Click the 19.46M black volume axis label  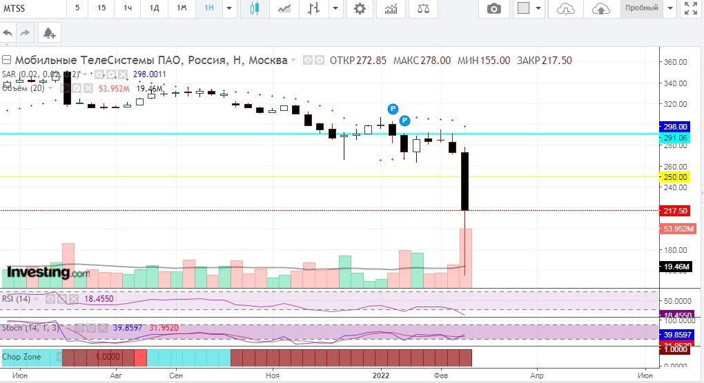point(675,267)
